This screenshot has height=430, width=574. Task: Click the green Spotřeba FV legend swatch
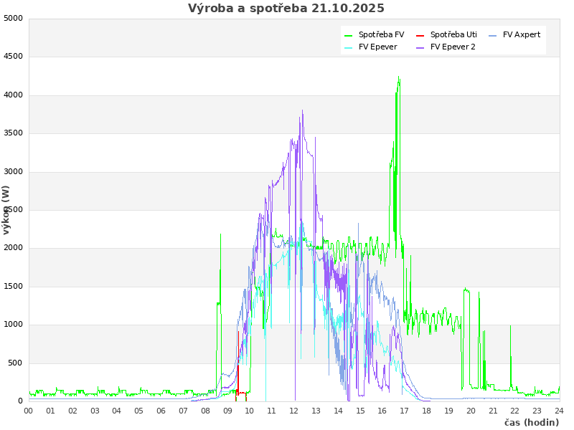click(349, 35)
